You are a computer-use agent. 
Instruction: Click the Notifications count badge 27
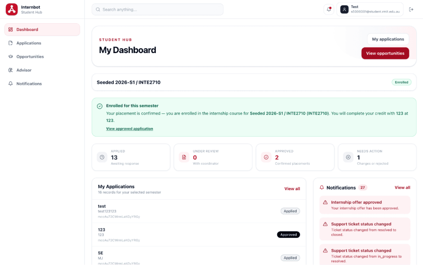tap(363, 188)
